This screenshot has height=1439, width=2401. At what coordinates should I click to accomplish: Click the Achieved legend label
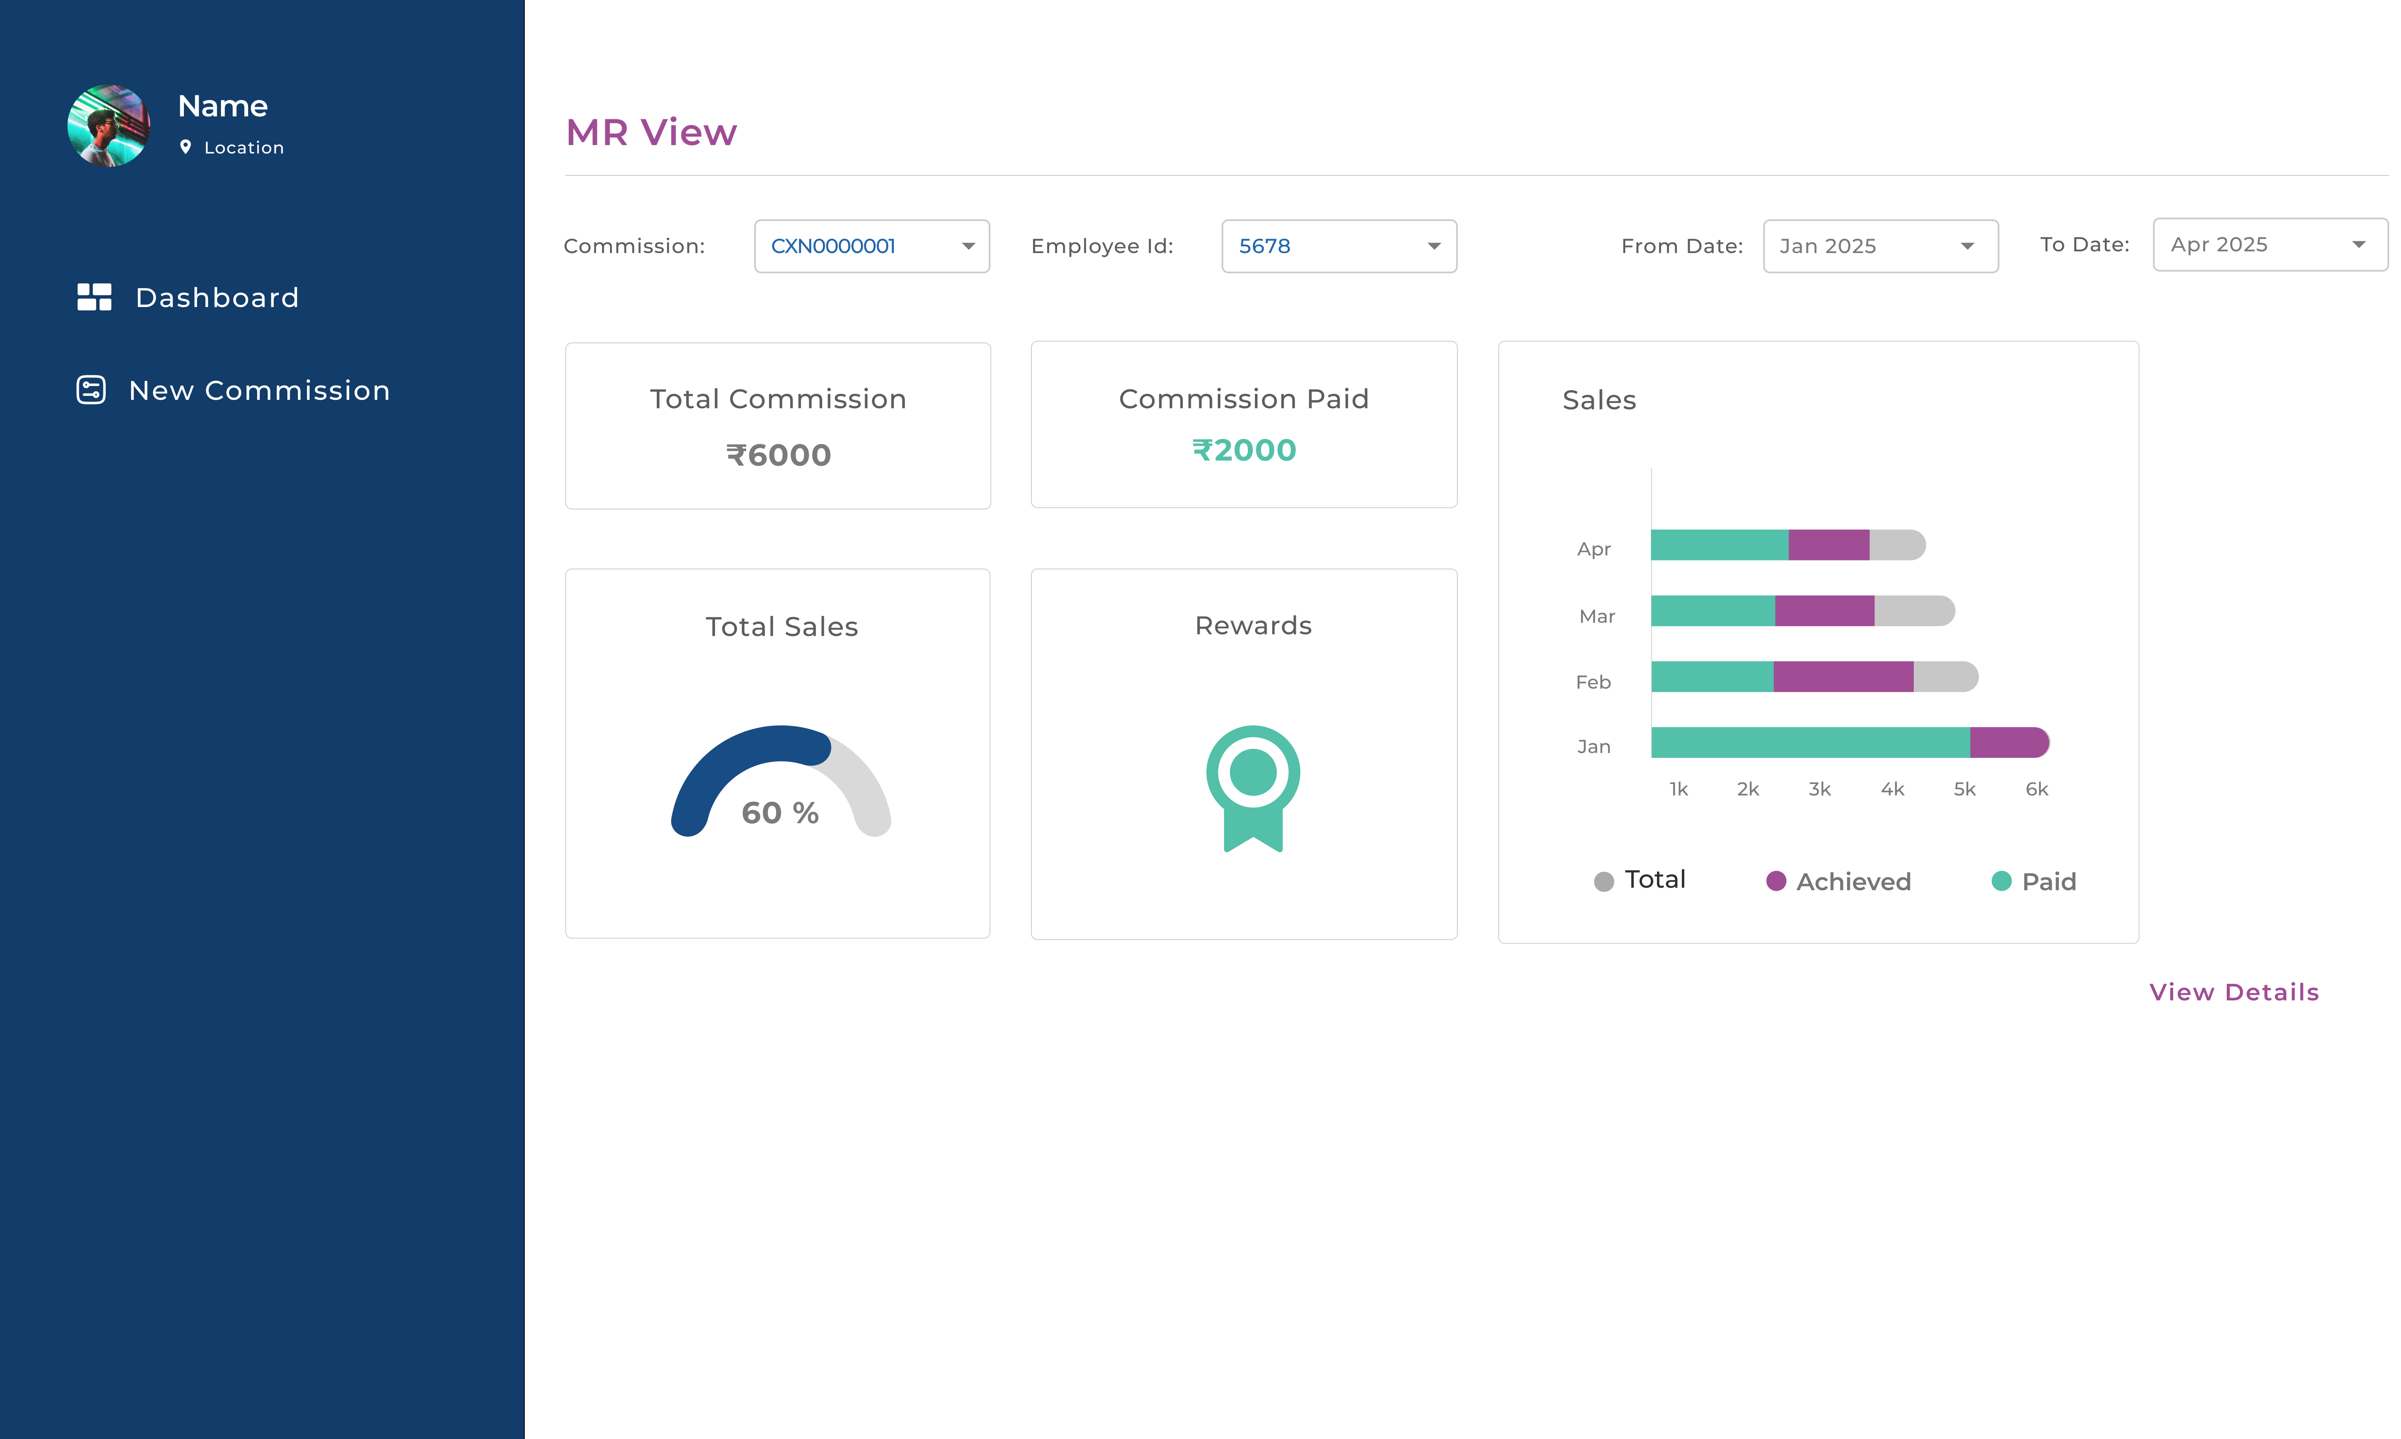click(x=1853, y=881)
